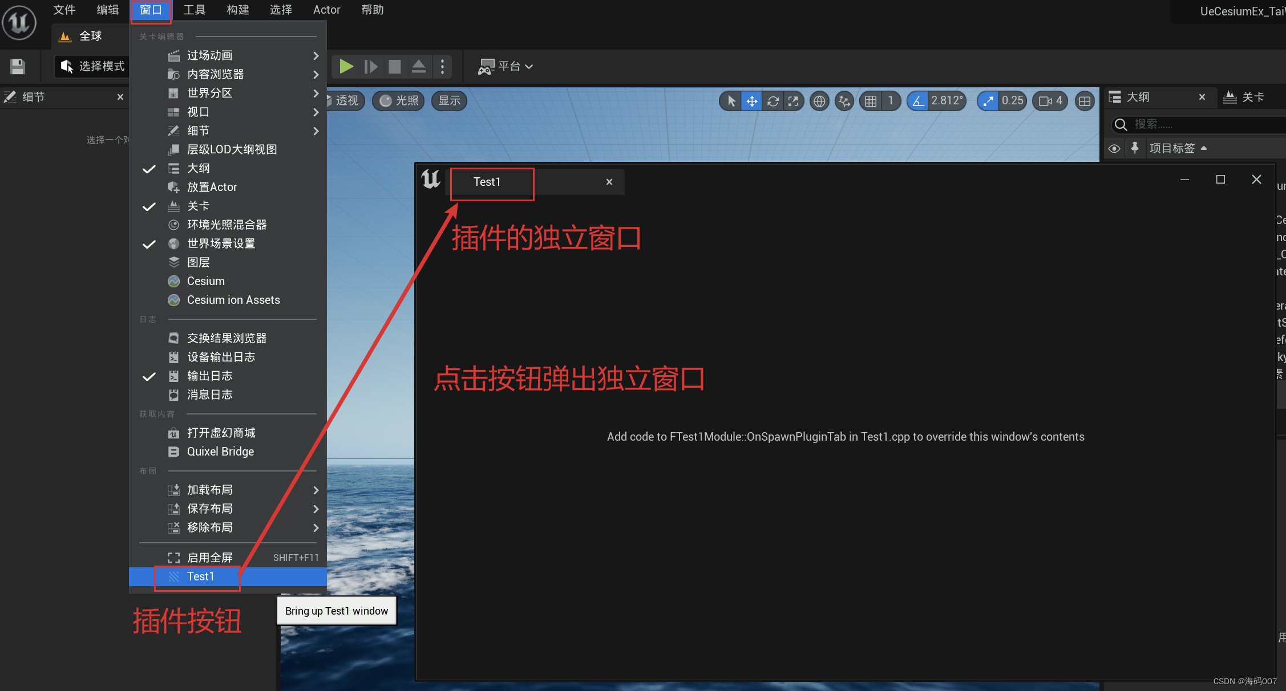Viewport: 1286px width, 691px height.
Task: Click the grid snap value input field
Action: 890,101
